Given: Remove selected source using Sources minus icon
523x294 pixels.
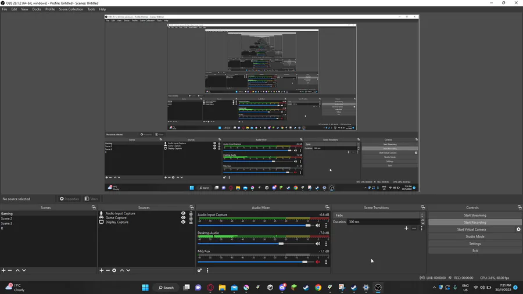Looking at the screenshot, I should 108,270.
